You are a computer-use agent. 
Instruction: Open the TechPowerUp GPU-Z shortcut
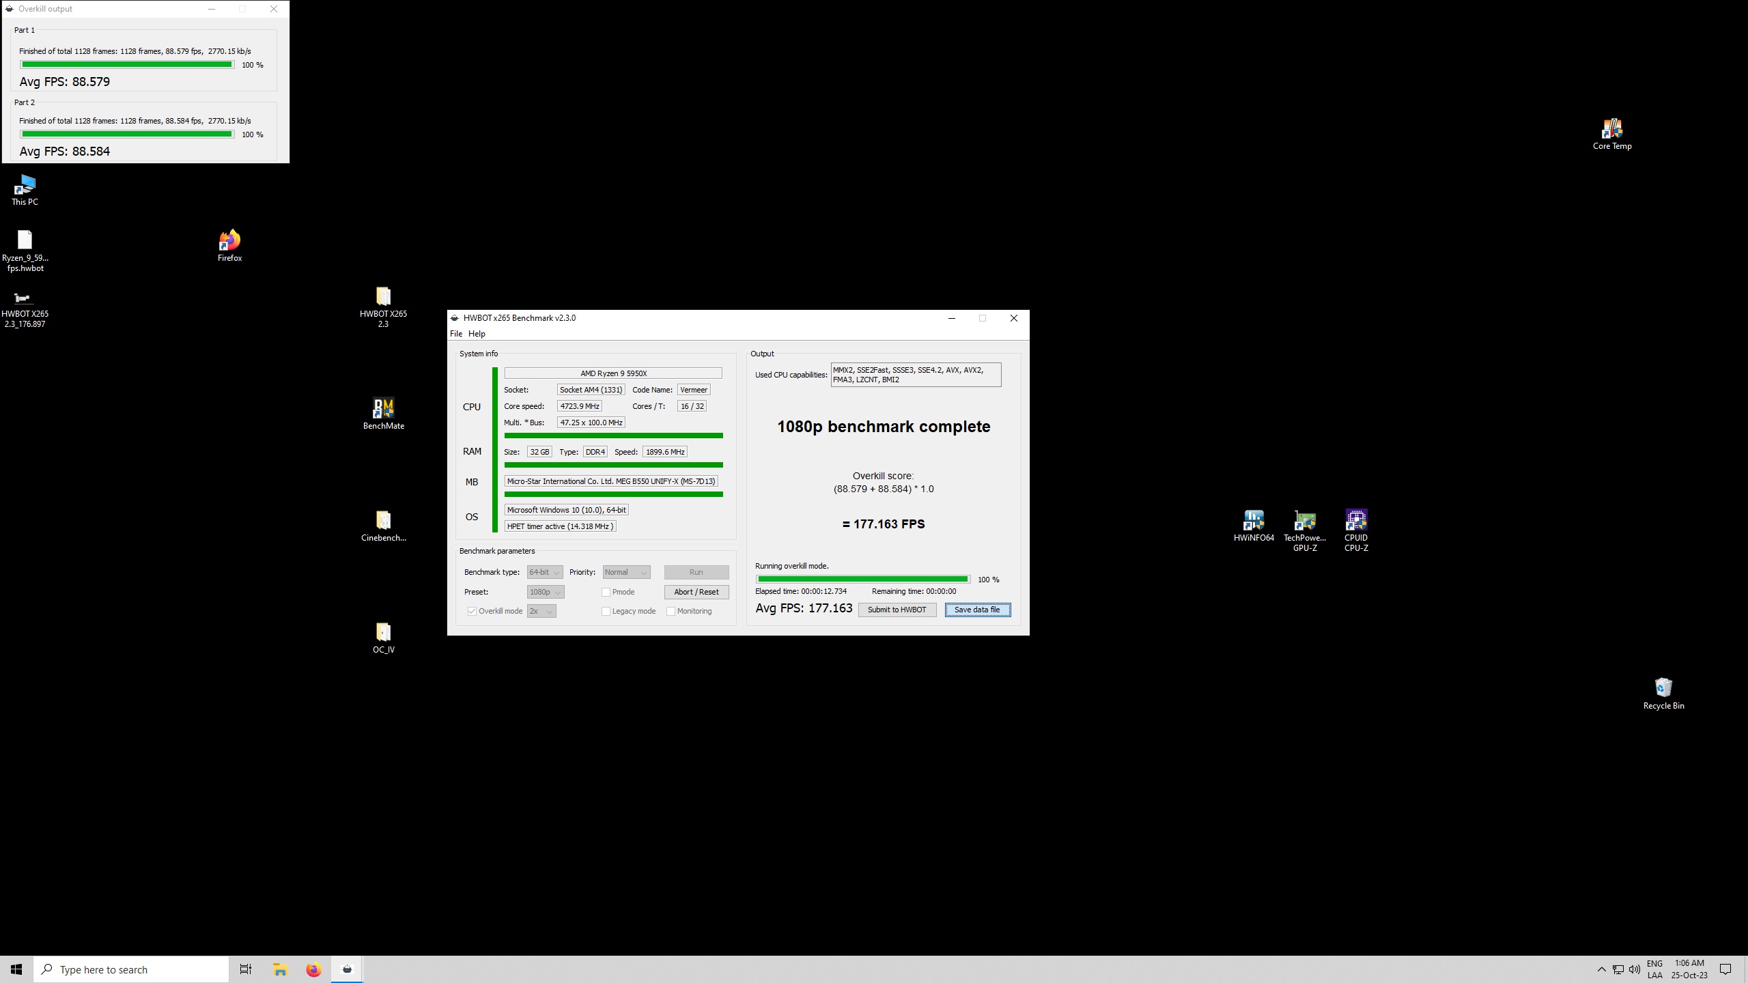pos(1305,530)
